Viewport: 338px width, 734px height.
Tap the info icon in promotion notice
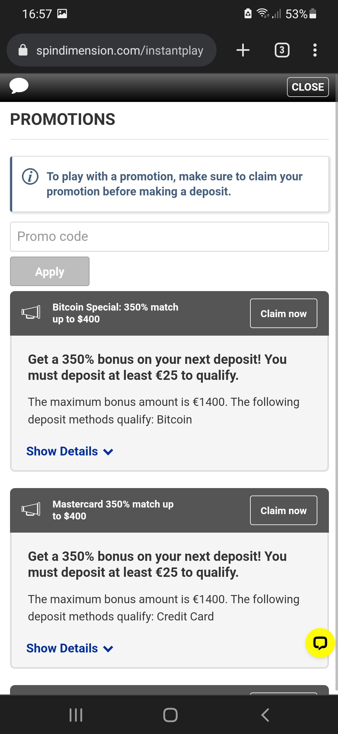30,177
